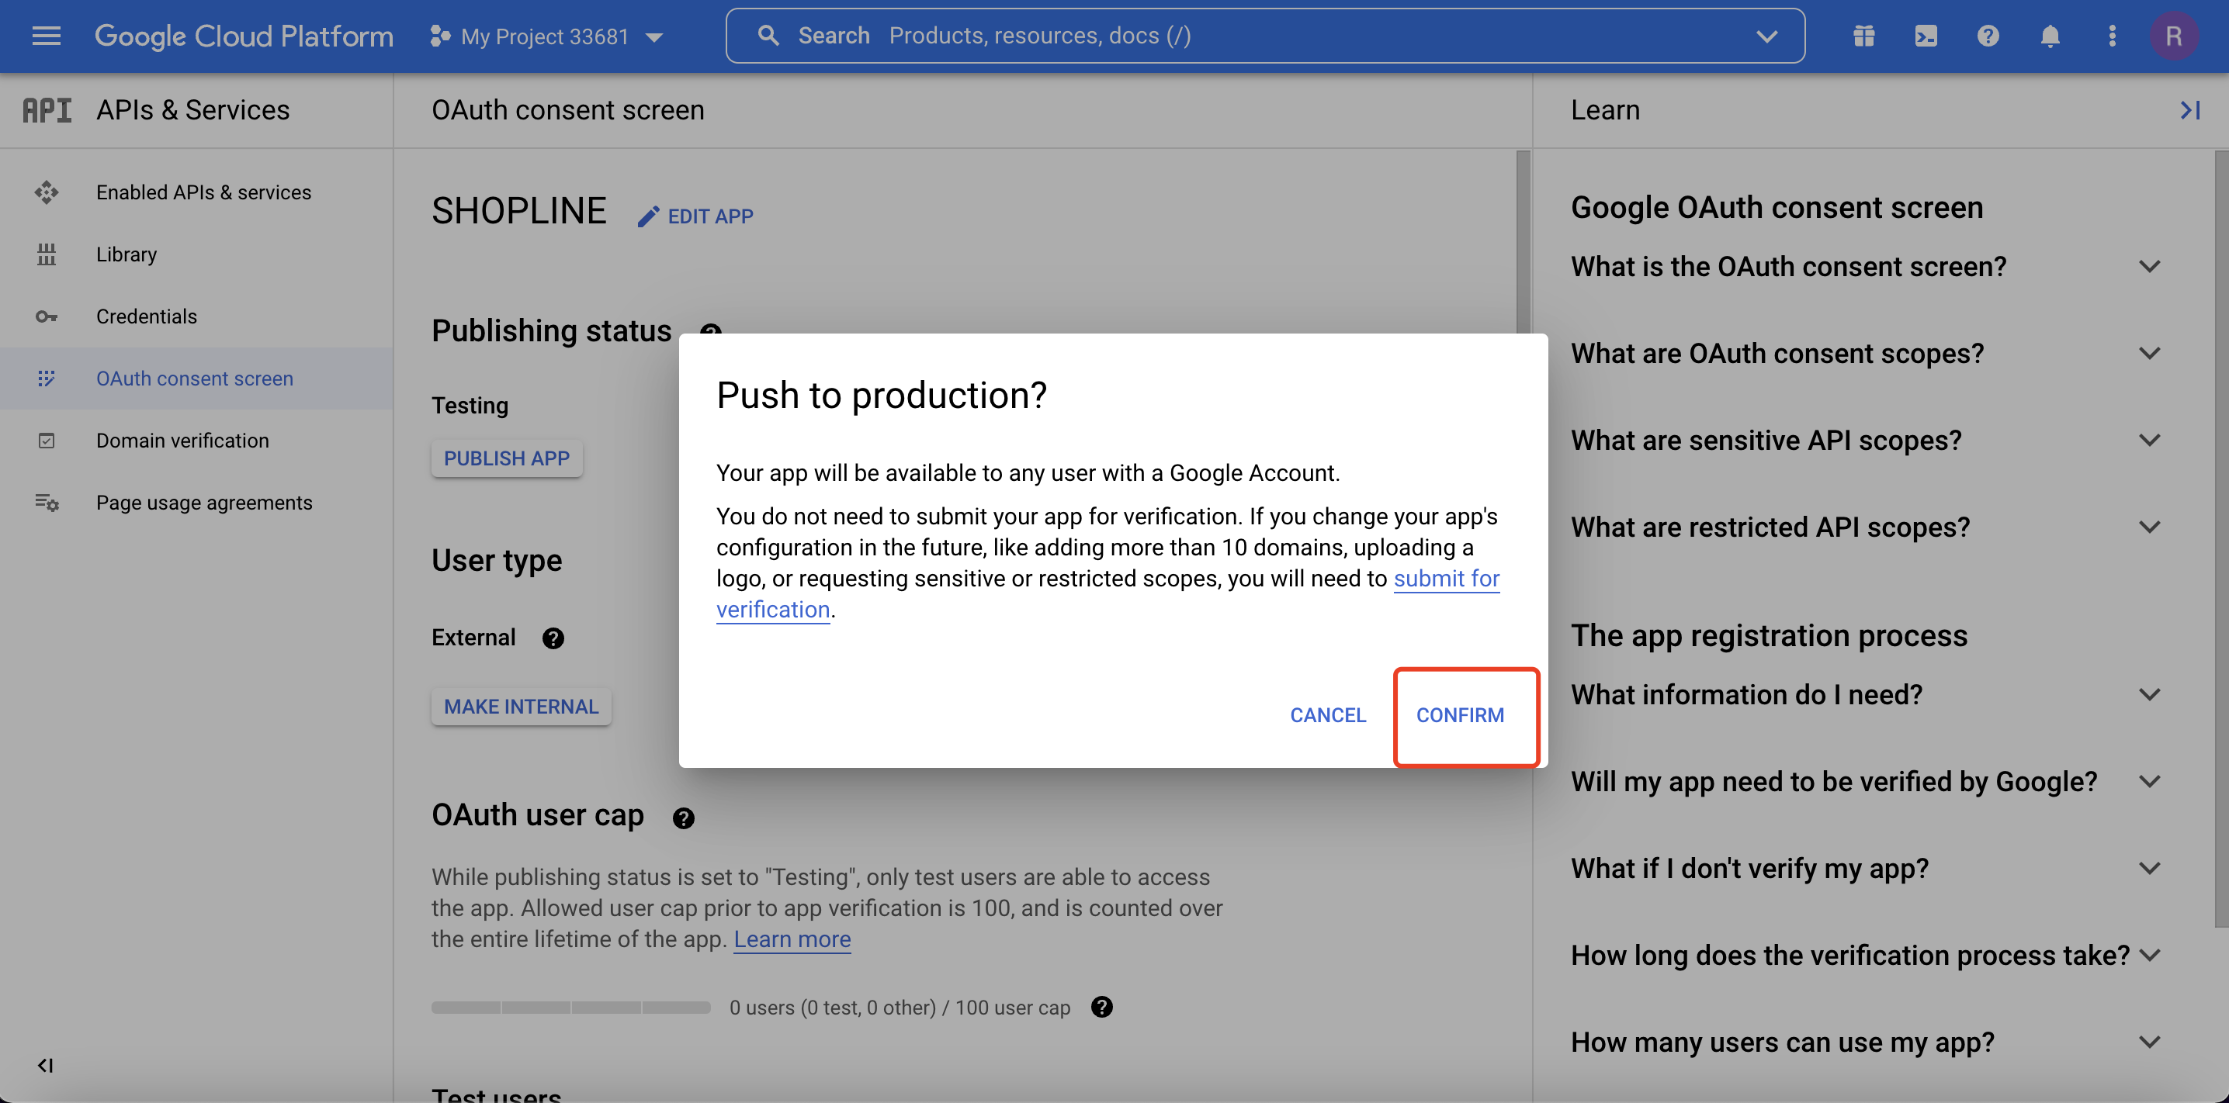Click OAuth user cap help icon
Viewport: 2229px width, 1103px height.
(x=683, y=818)
